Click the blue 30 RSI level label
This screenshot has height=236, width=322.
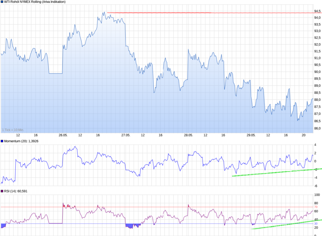[x=316, y=223]
